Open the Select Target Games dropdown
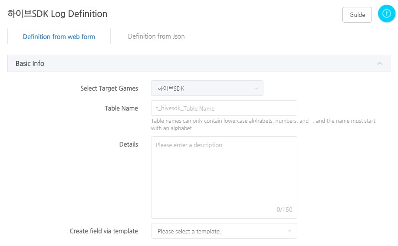This screenshot has height=246, width=398. [207, 89]
